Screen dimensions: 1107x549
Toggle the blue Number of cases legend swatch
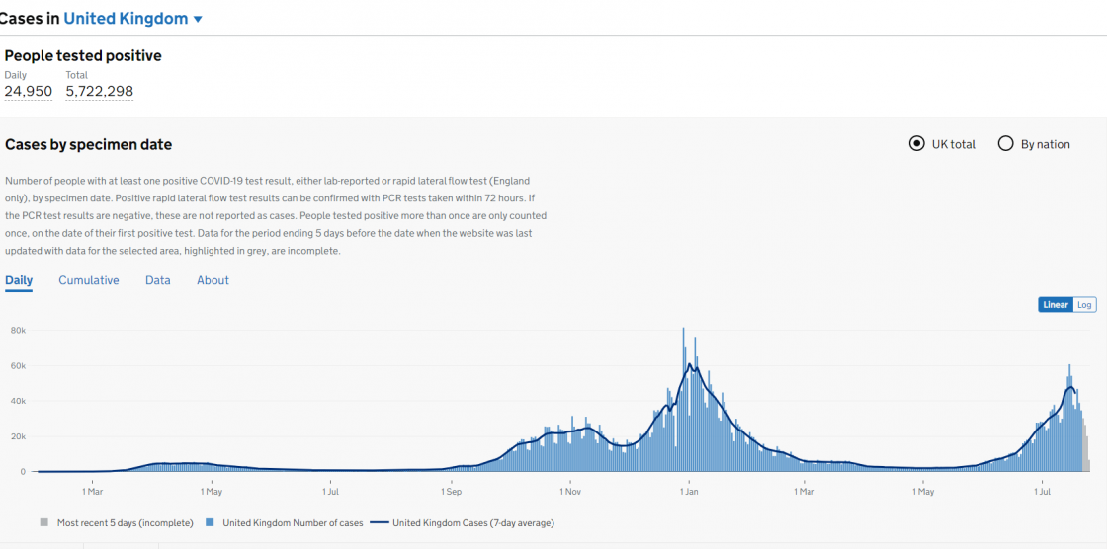click(x=210, y=522)
